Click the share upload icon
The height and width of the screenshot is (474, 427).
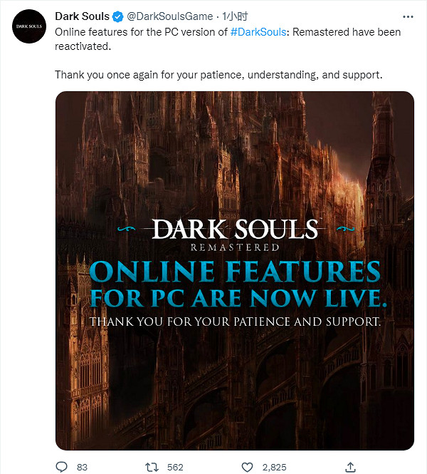(349, 467)
